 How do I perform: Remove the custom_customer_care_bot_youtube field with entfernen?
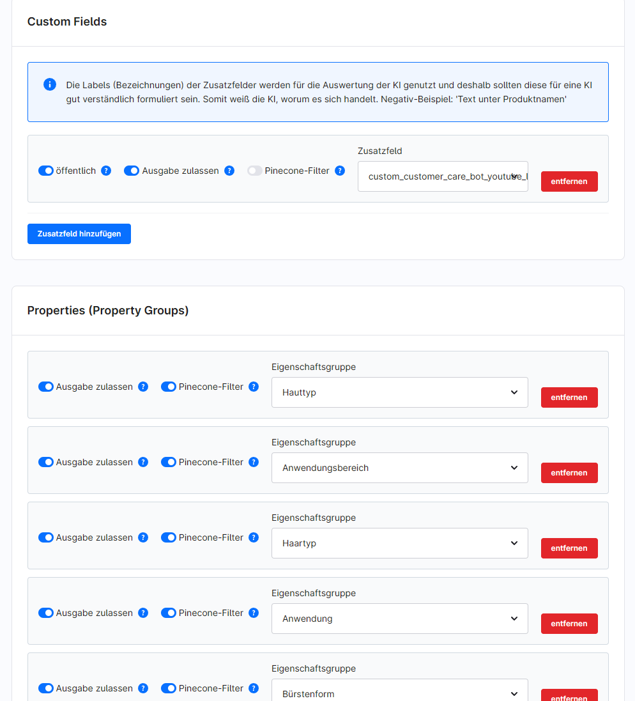point(569,181)
